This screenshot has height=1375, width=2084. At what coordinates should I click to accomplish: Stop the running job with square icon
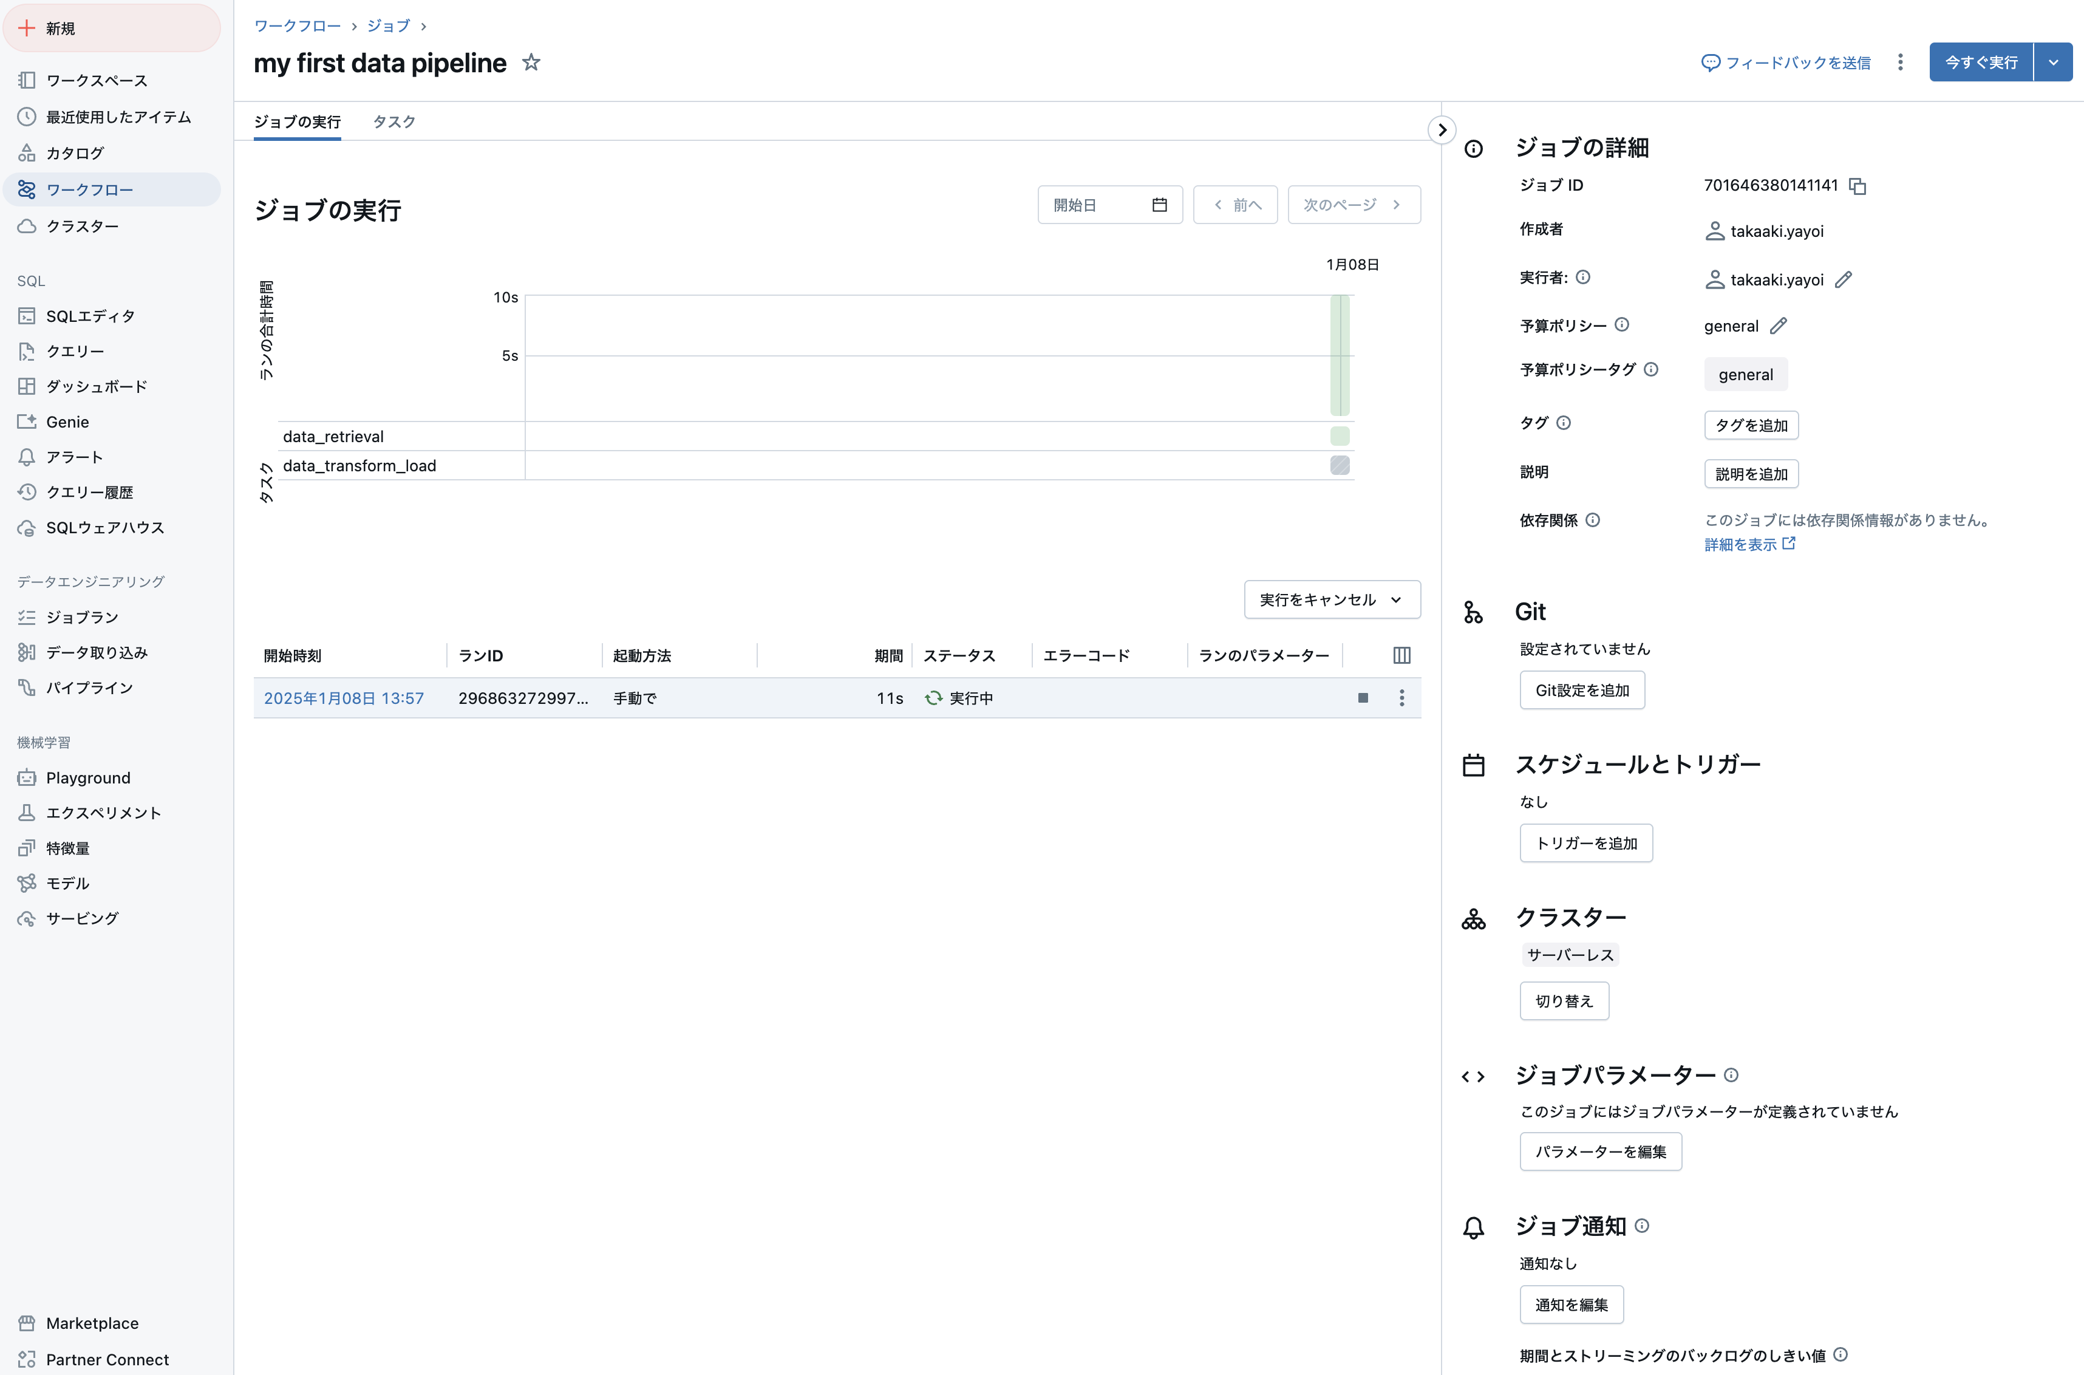tap(1363, 698)
